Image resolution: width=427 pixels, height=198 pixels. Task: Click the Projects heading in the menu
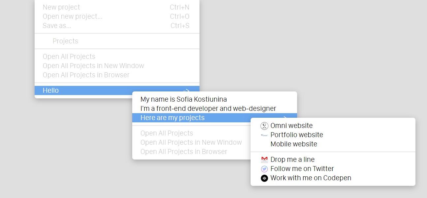(65, 41)
